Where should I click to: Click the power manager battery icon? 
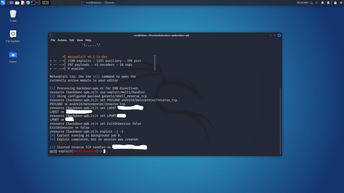click(328, 3)
